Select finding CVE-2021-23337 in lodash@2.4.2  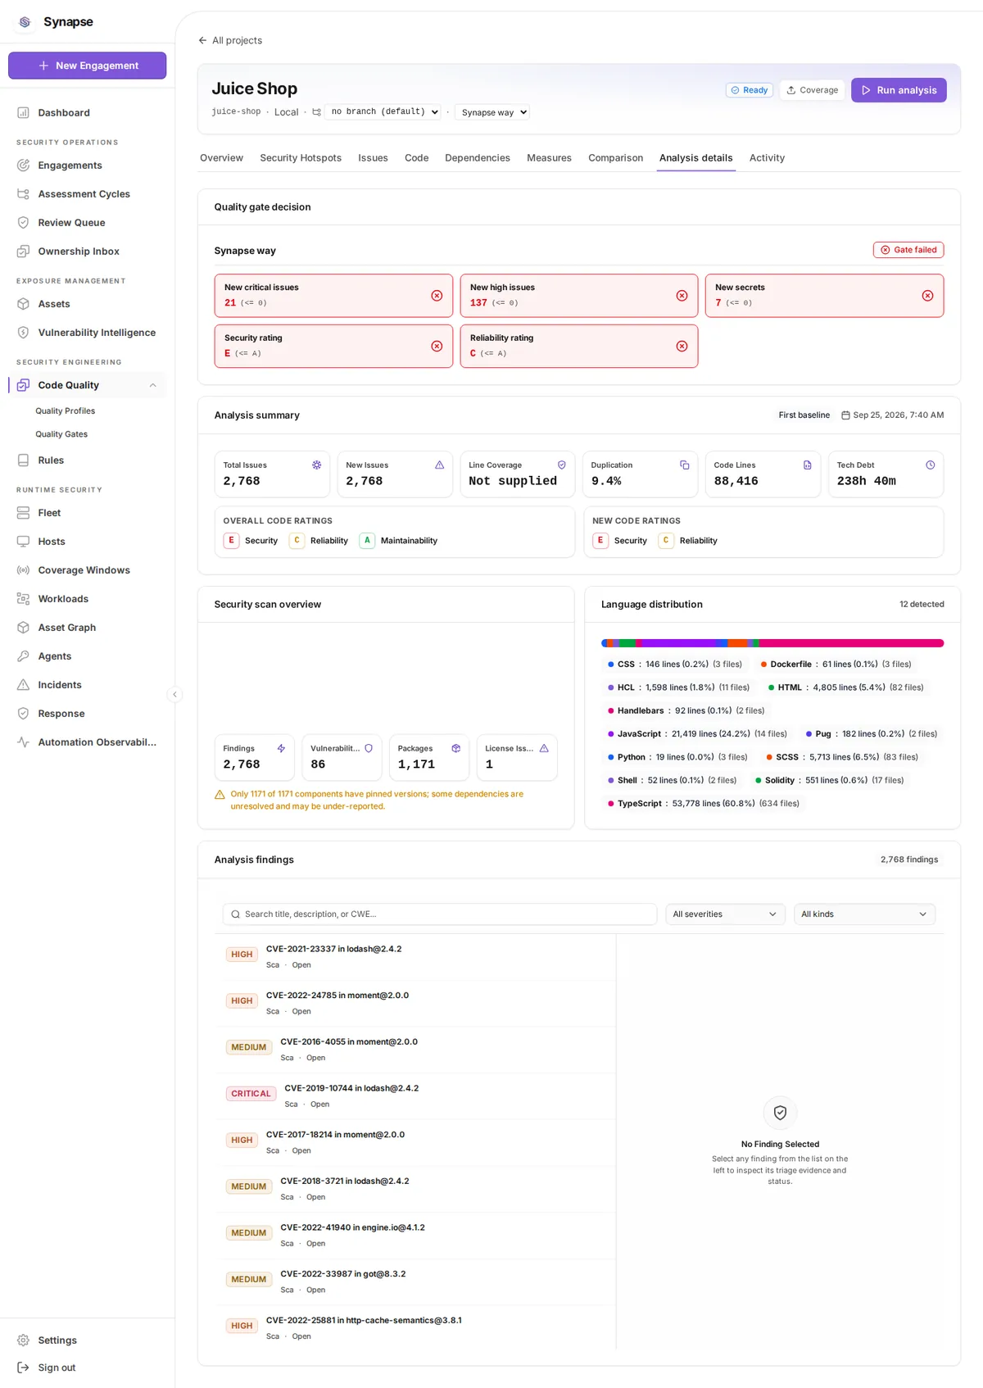click(415, 957)
